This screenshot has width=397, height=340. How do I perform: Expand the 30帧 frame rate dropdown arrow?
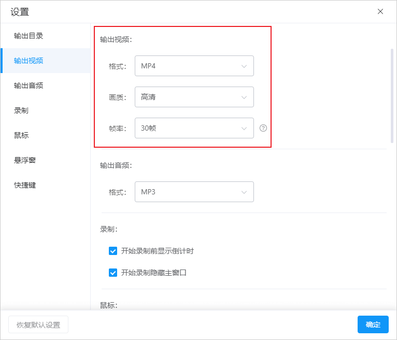coord(244,129)
